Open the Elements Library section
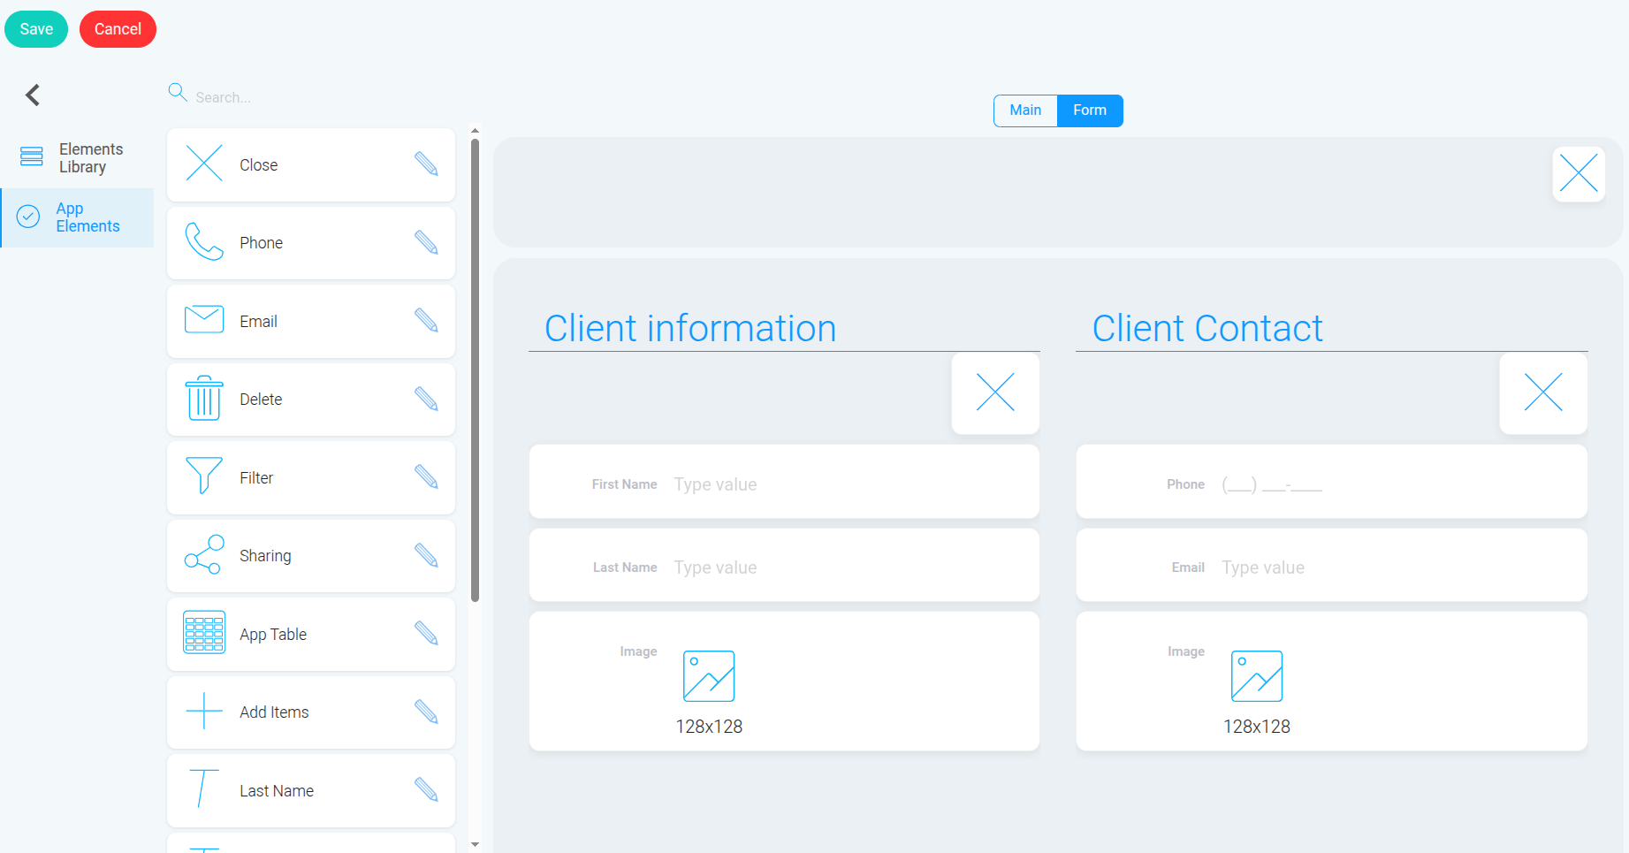This screenshot has height=853, width=1629. point(77,158)
